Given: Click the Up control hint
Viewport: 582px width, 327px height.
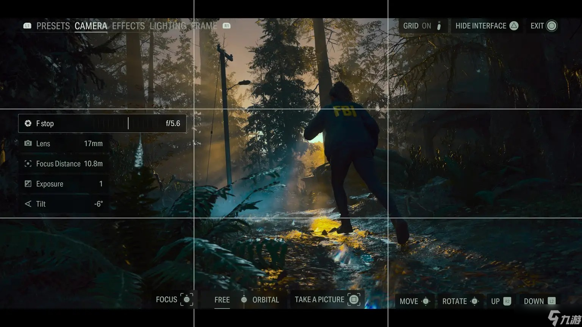Looking at the screenshot, I should [x=501, y=301].
